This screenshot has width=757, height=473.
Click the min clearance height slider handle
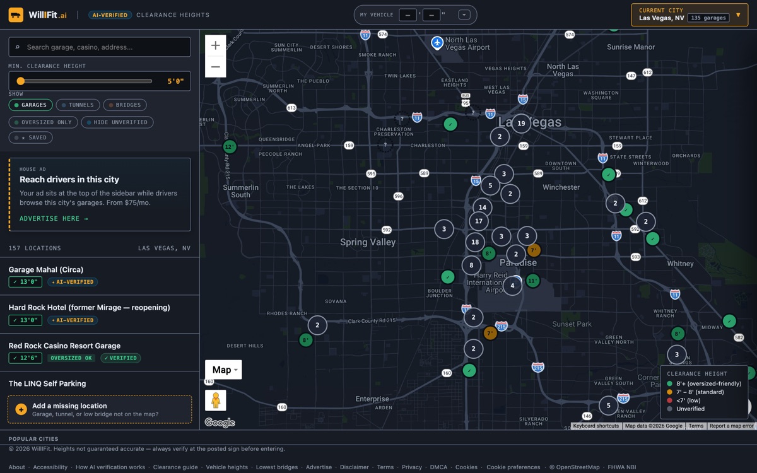(21, 81)
